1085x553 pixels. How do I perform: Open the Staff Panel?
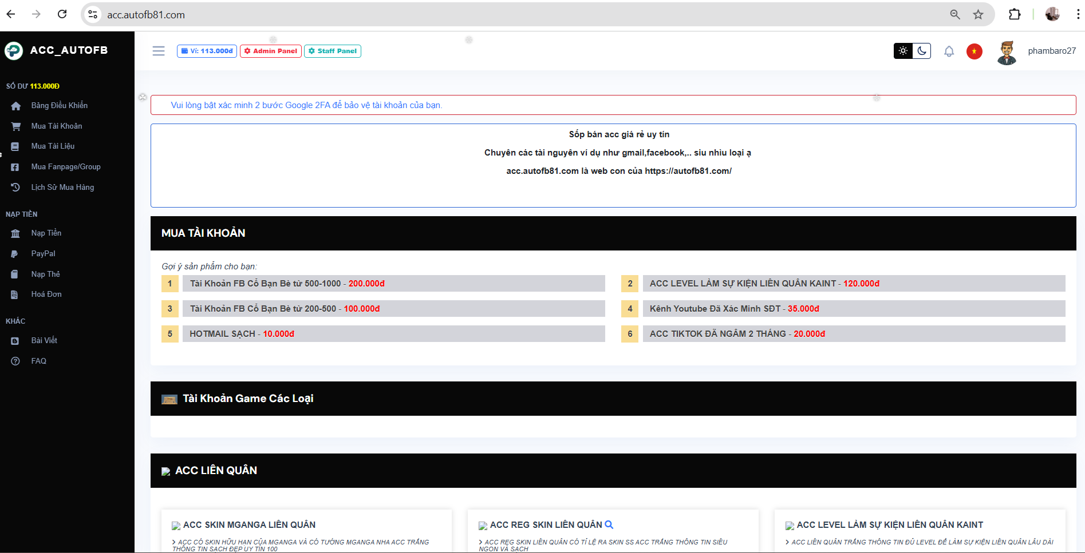coord(333,51)
